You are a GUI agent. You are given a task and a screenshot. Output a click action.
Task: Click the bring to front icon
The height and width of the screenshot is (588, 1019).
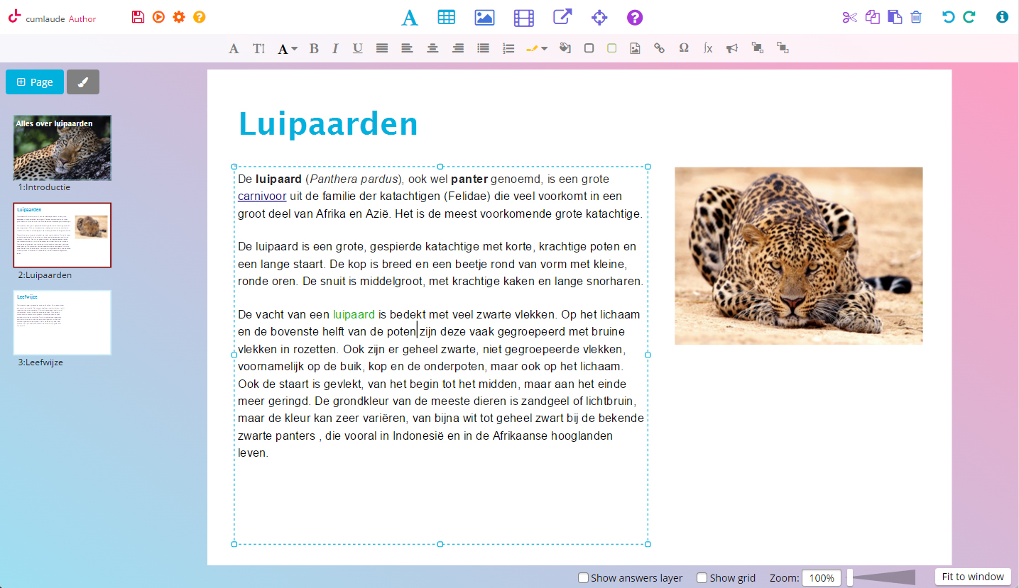(758, 48)
